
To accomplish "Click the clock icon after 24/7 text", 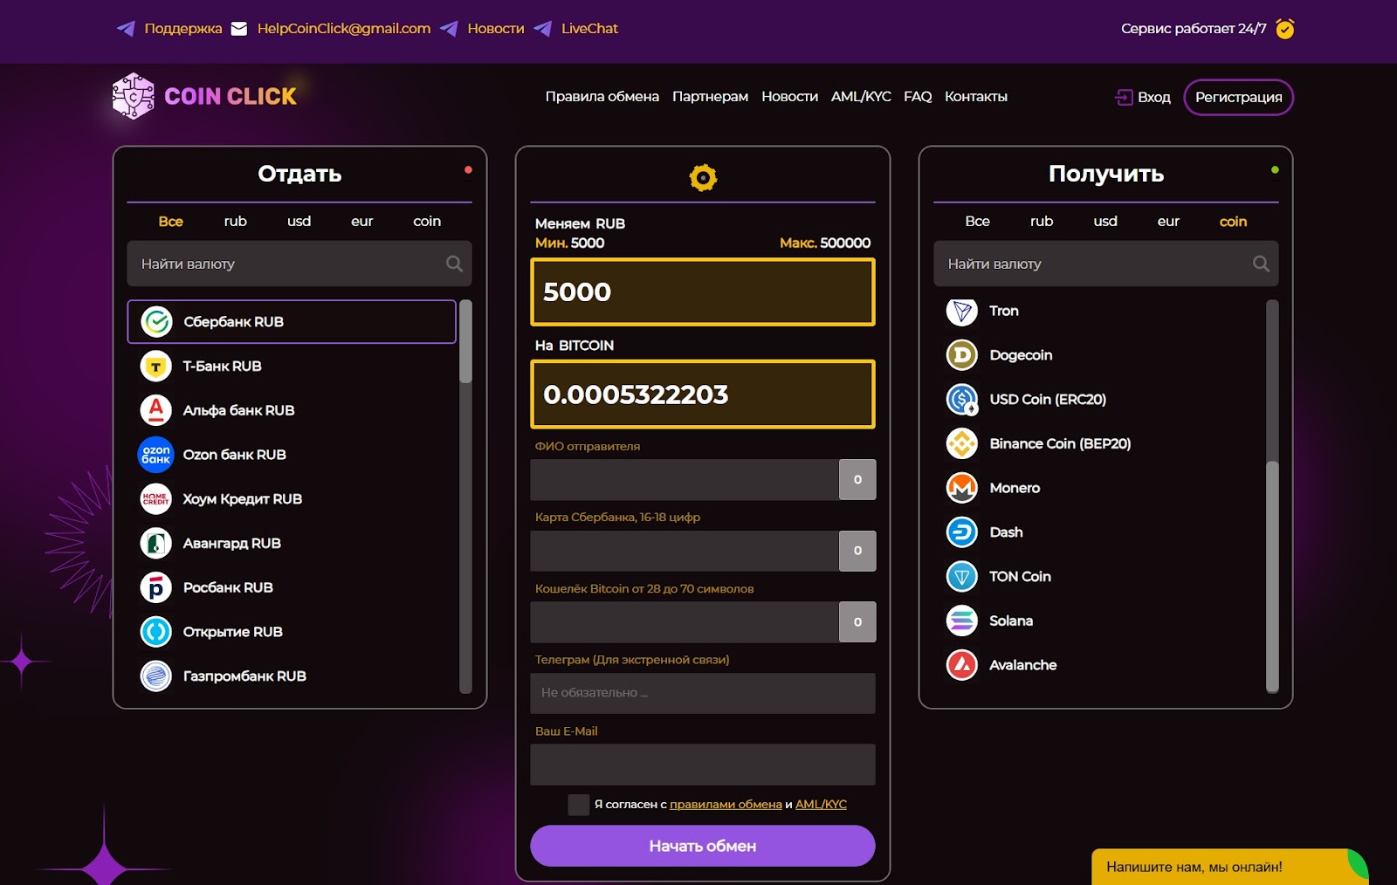I will pyautogui.click(x=1284, y=29).
